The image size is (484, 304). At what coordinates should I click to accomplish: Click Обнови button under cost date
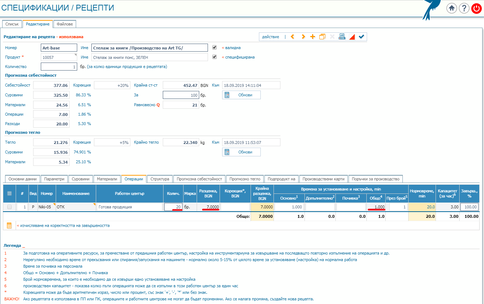click(x=241, y=95)
